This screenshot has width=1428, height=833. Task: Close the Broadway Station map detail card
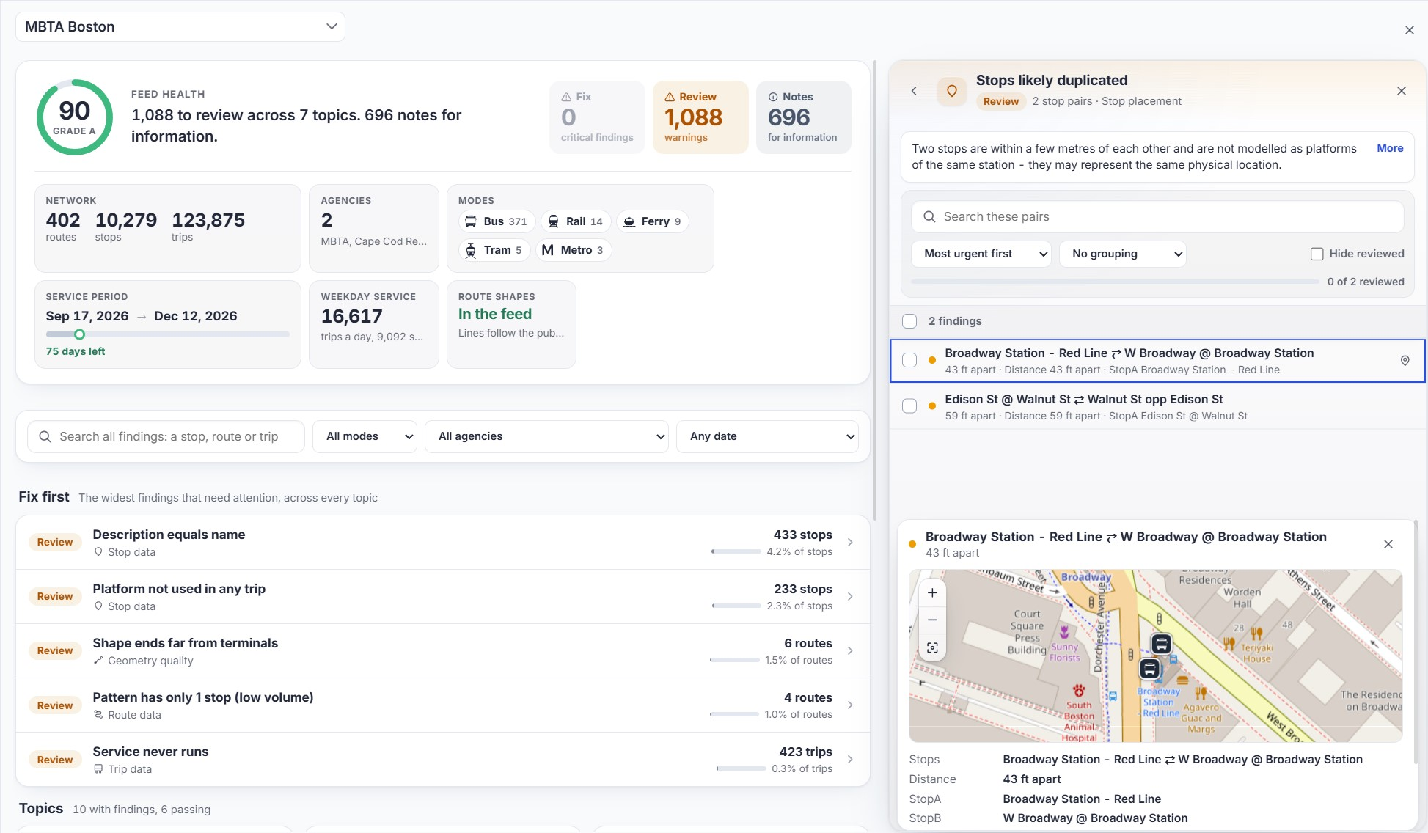point(1388,544)
